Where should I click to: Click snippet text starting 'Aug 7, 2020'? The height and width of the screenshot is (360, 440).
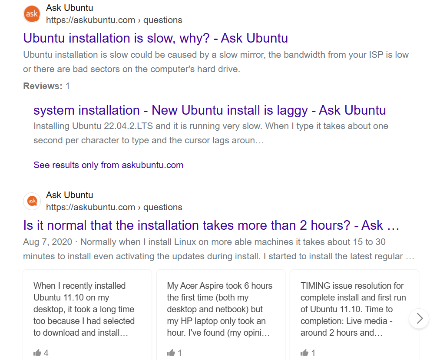[x=218, y=249]
